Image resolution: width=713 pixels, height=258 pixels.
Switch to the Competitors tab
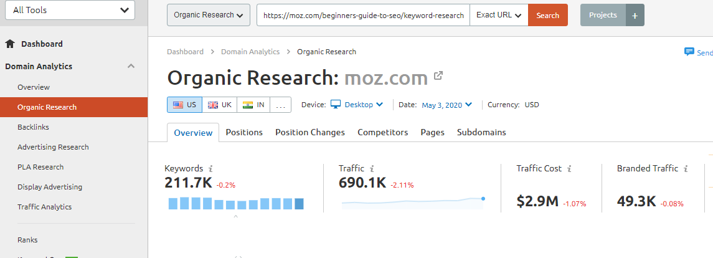click(383, 132)
